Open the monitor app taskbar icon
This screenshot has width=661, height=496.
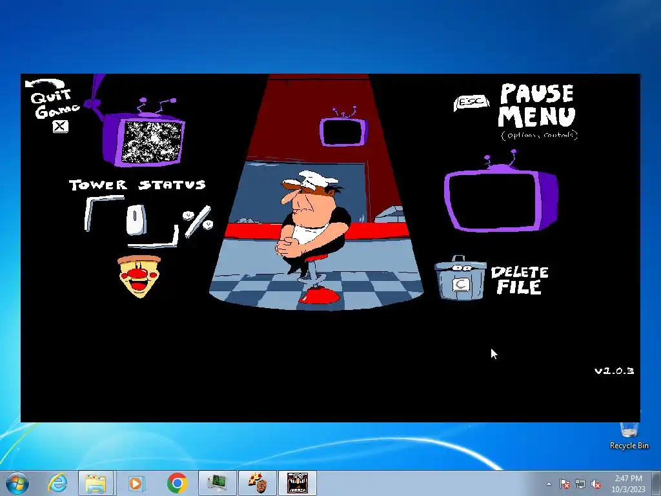click(x=218, y=483)
